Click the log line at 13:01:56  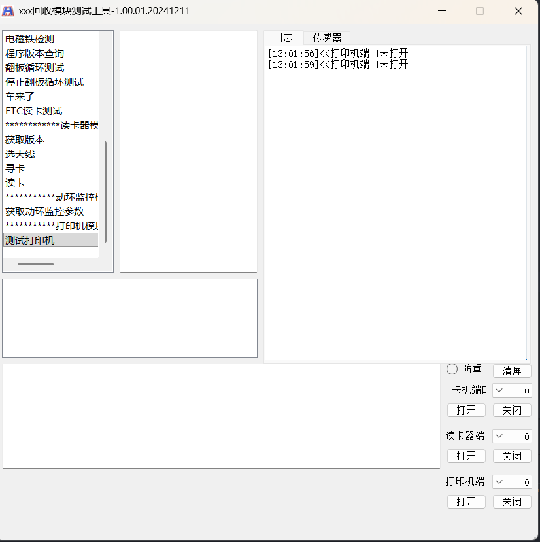click(338, 53)
